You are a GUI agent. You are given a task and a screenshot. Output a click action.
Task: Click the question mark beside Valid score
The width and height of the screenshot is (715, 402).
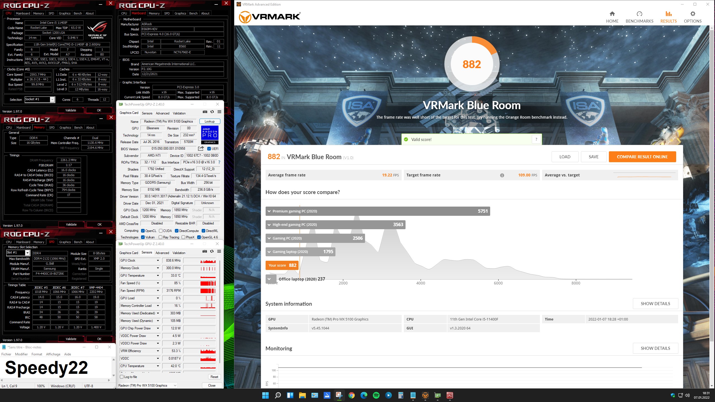click(x=536, y=139)
